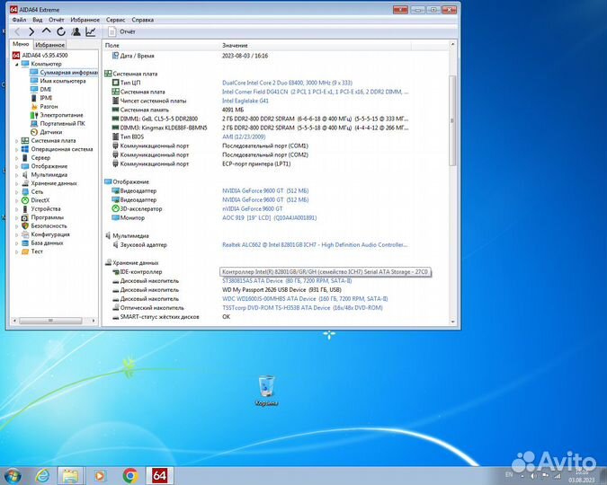
Task: Expand the Хранение данных tree node
Action: tap(17, 183)
